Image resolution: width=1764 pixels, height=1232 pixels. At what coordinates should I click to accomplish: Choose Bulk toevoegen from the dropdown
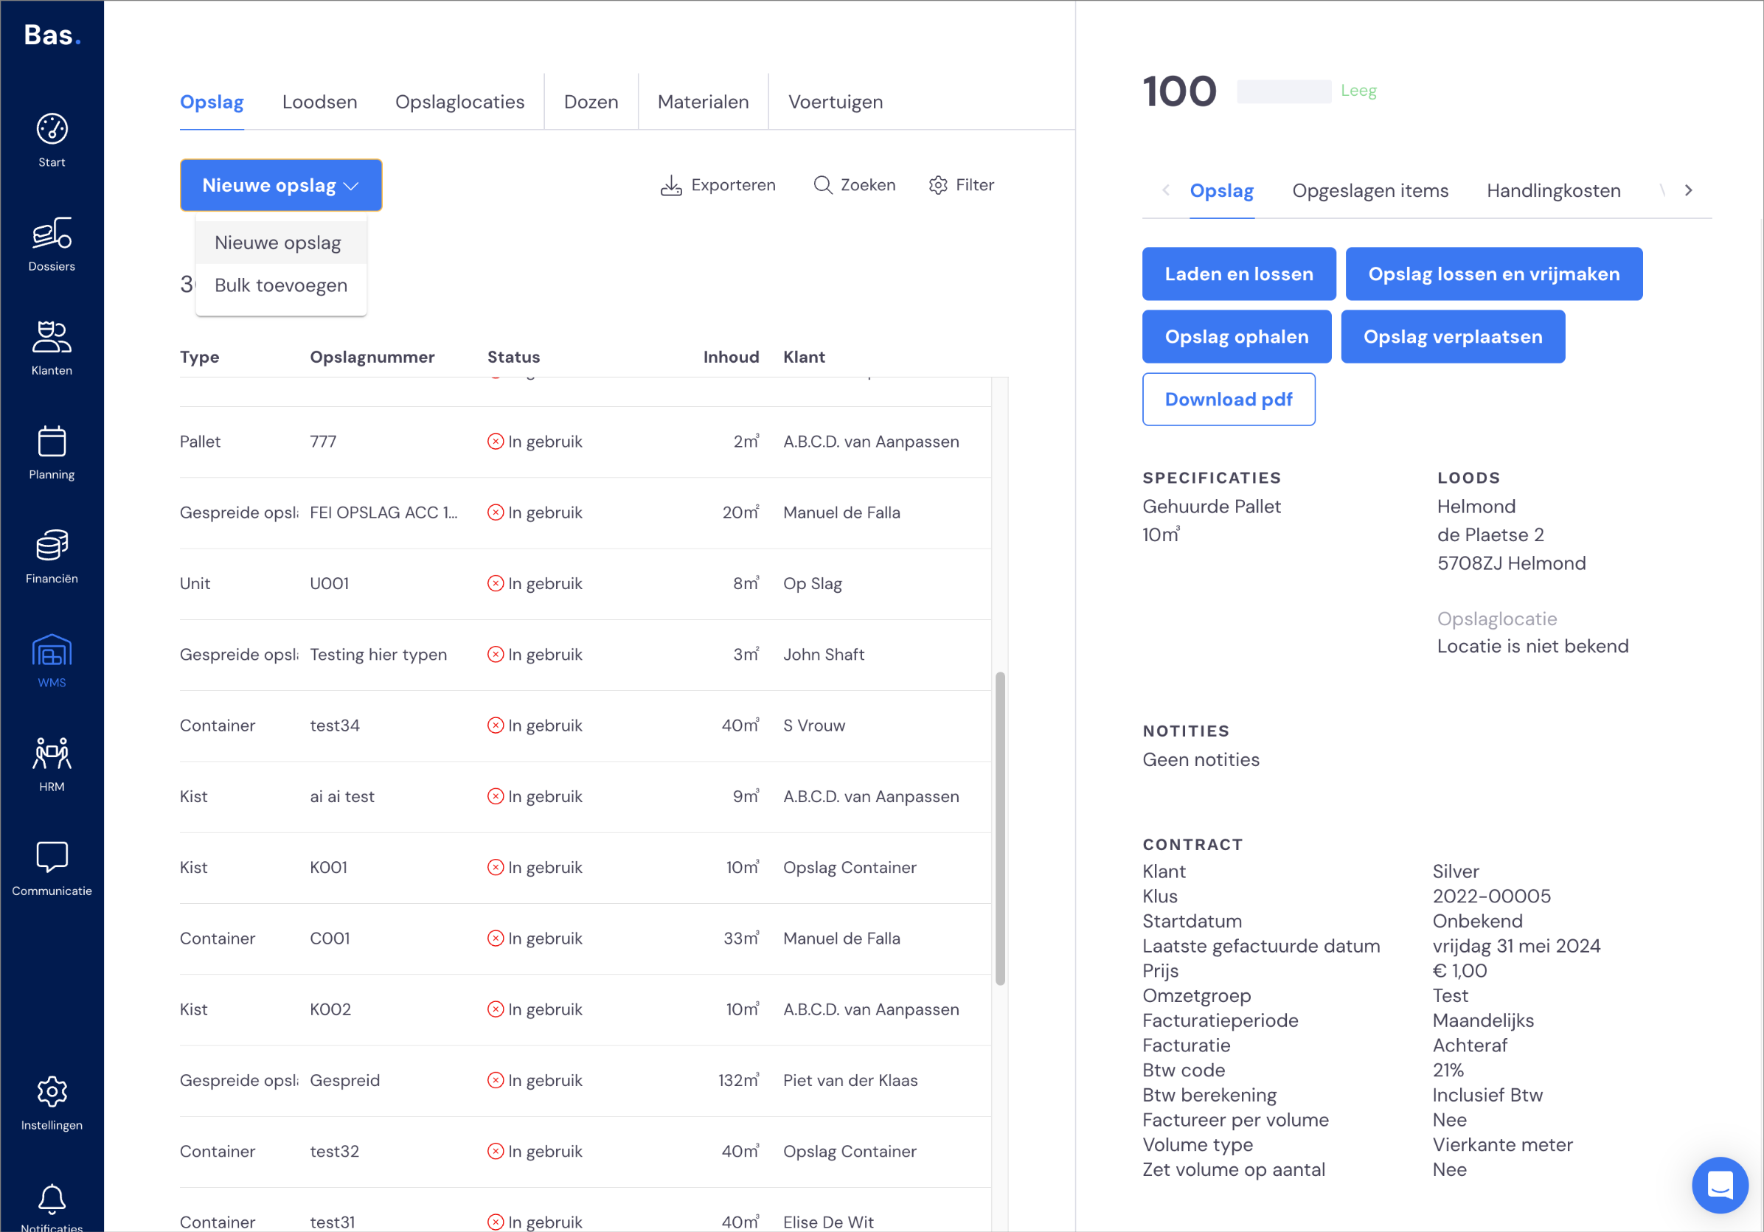pos(280,285)
